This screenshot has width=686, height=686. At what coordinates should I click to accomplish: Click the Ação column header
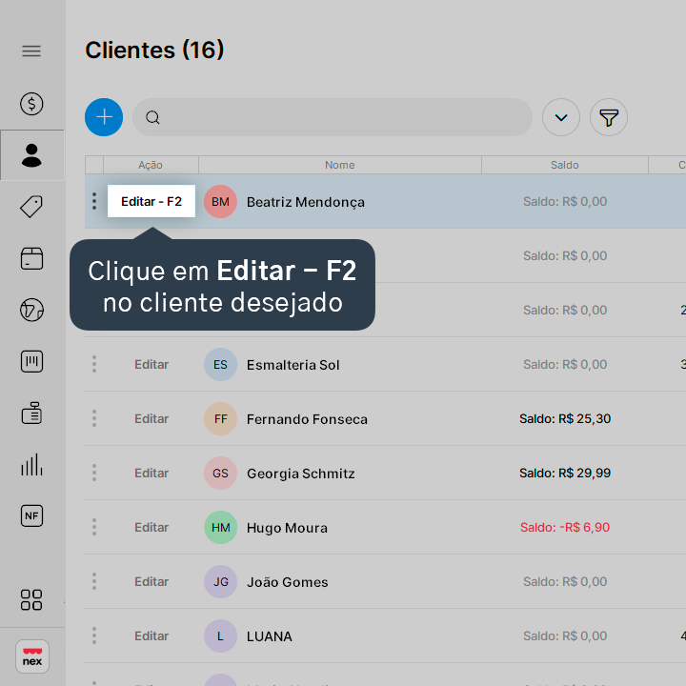[151, 165]
